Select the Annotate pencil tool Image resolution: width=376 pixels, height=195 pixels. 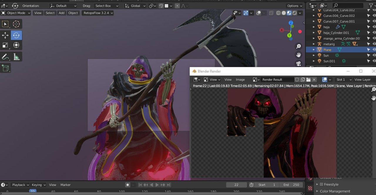point(5,56)
